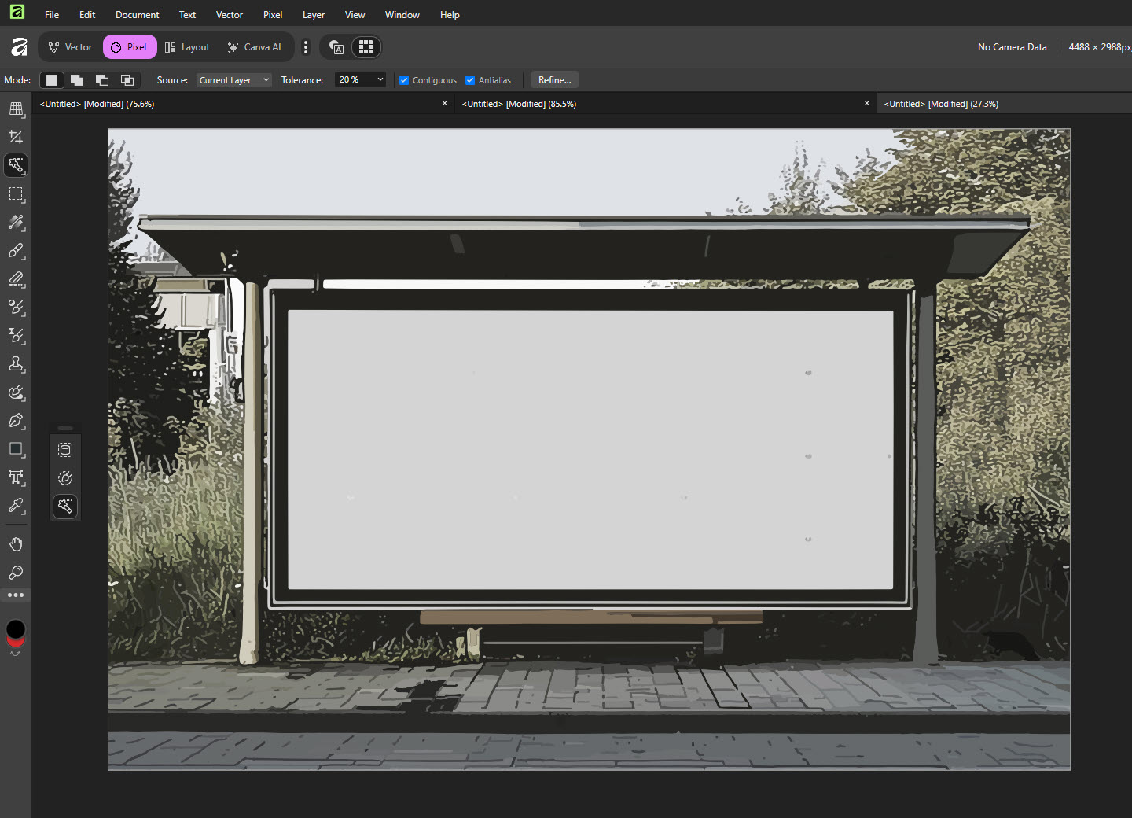Uncheck the Contiguous checkbox
This screenshot has width=1132, height=818.
tap(404, 80)
